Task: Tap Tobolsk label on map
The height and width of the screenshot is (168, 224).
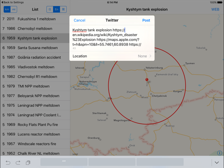Action: click(201, 48)
